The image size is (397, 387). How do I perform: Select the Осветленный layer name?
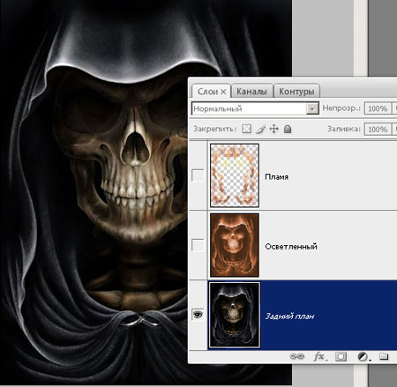[x=291, y=246]
